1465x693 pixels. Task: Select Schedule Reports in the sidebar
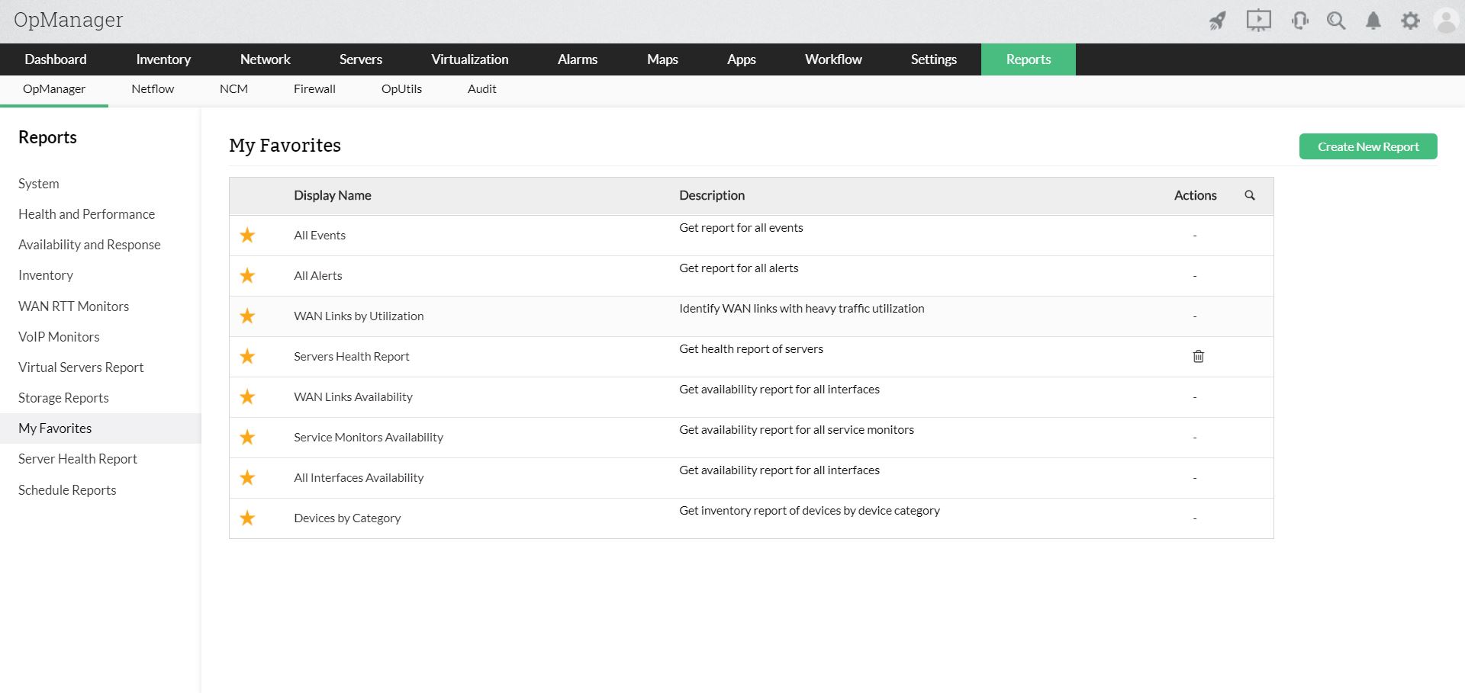tap(67, 490)
